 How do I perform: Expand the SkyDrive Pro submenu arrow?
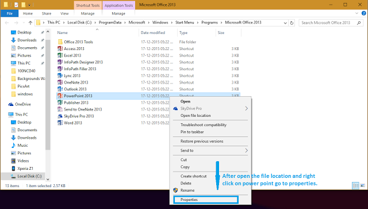click(x=246, y=108)
